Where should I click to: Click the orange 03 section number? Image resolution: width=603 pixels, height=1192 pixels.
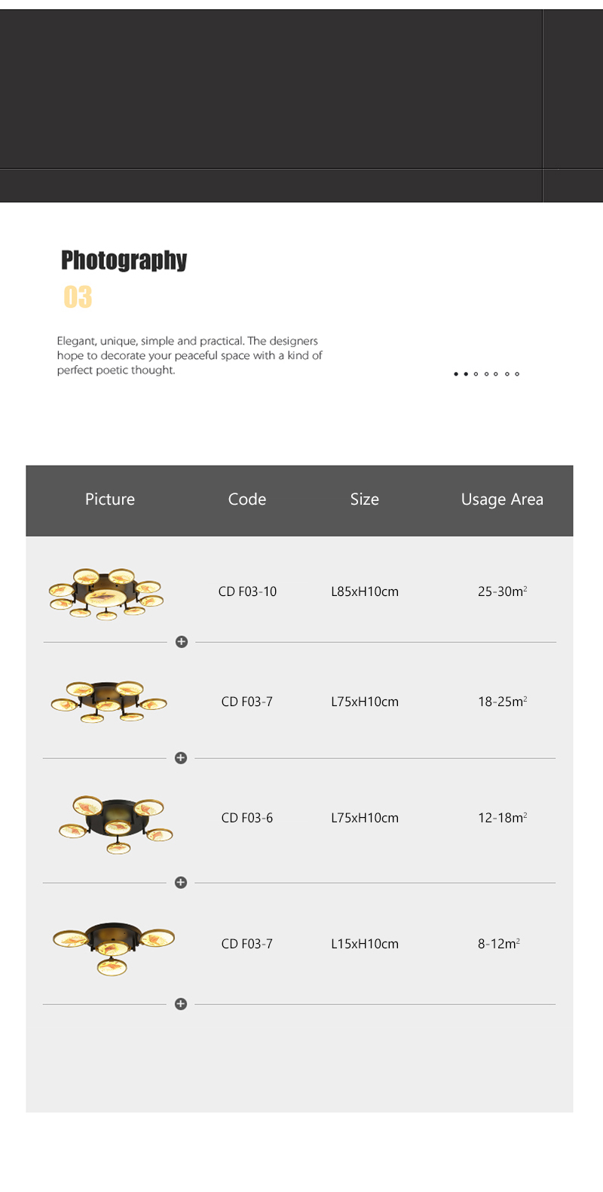pos(78,297)
